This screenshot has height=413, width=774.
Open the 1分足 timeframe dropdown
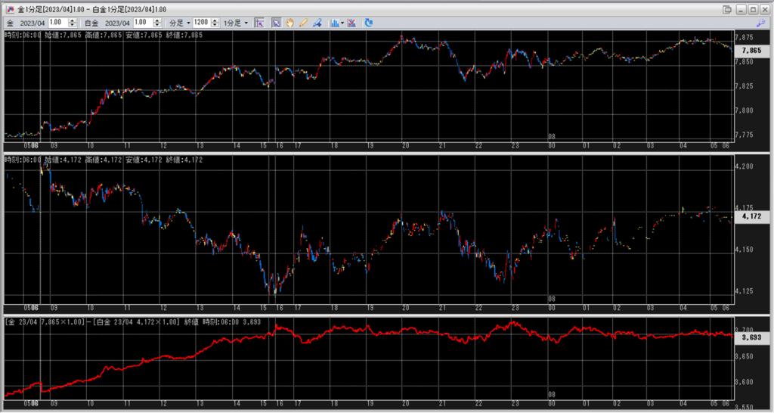[237, 23]
